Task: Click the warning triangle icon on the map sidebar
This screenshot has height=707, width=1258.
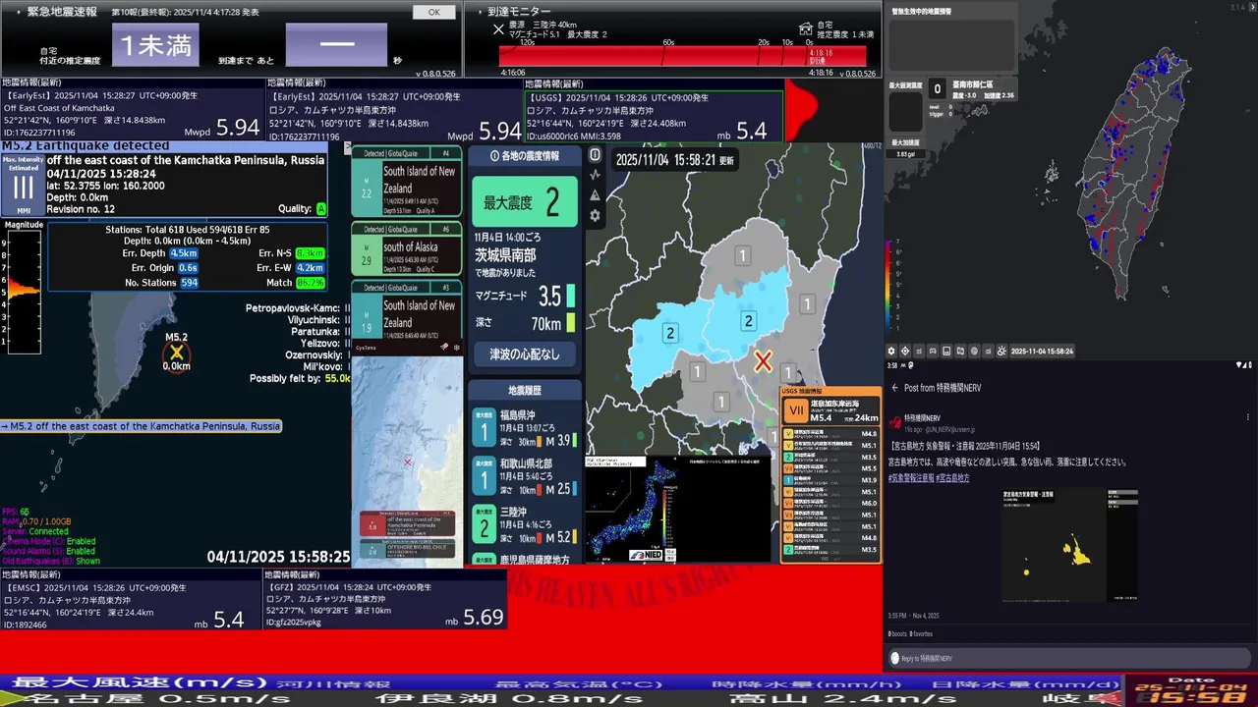Action: (x=595, y=195)
